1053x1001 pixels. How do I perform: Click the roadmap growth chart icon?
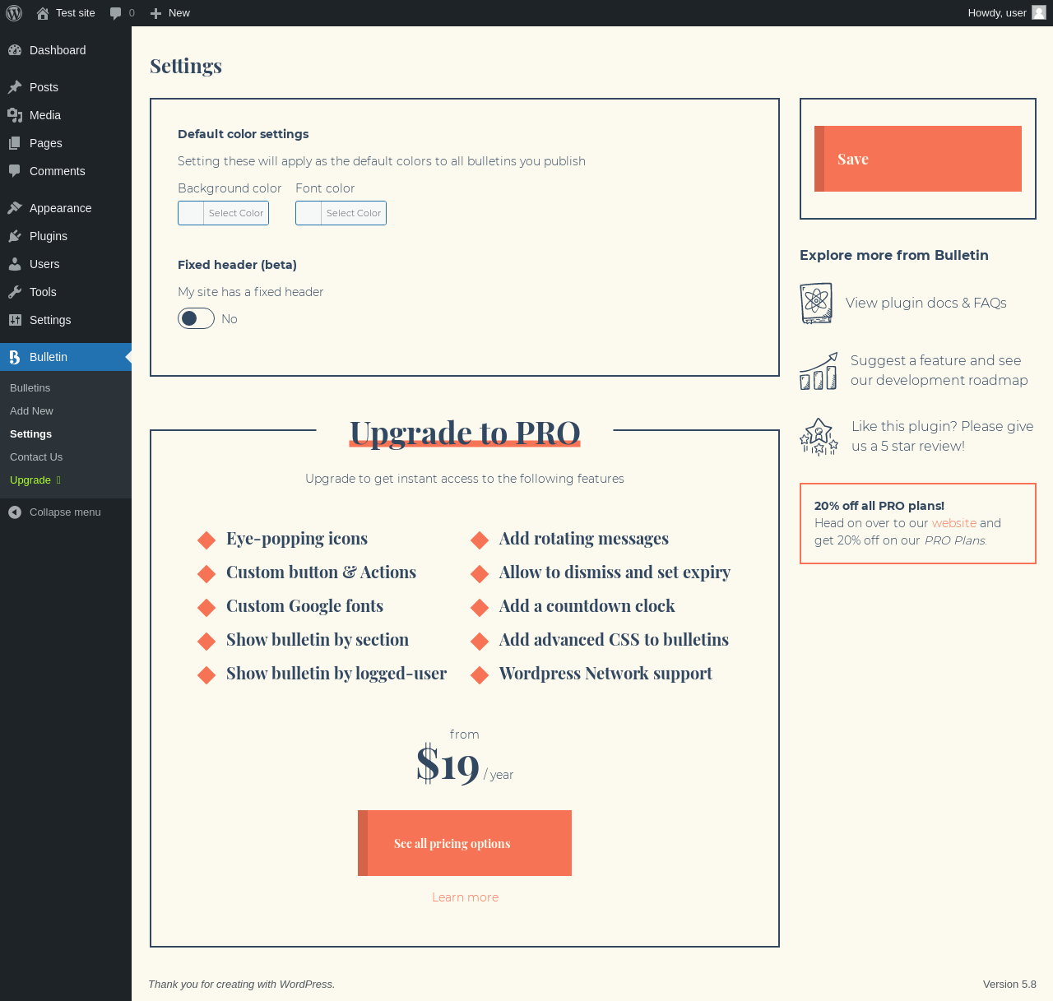point(819,371)
